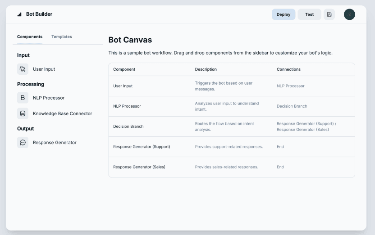Select the NLP Processor icon
Viewport: 375px width, 235px height.
pos(23,98)
